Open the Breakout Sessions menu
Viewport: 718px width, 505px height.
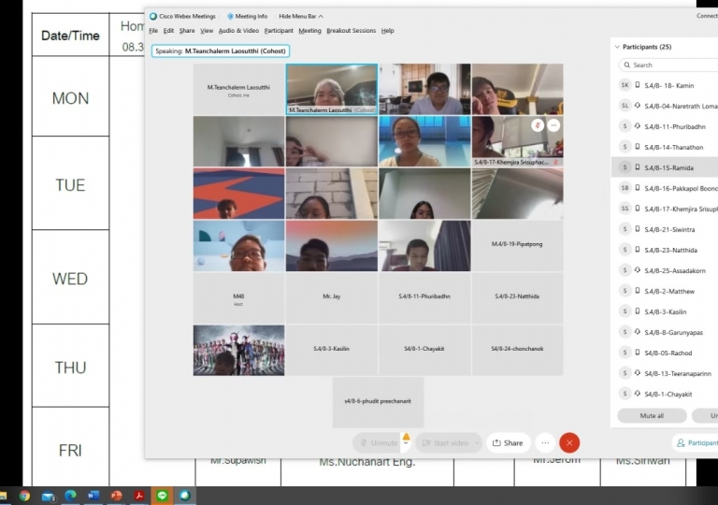tap(352, 31)
